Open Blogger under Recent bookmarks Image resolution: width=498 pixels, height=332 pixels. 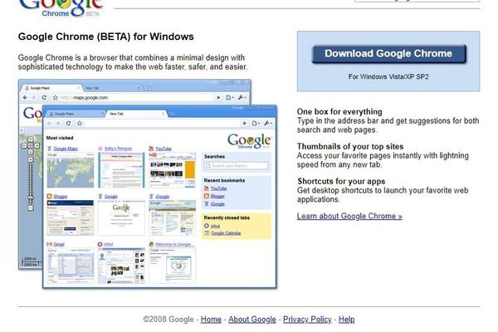coord(217,197)
